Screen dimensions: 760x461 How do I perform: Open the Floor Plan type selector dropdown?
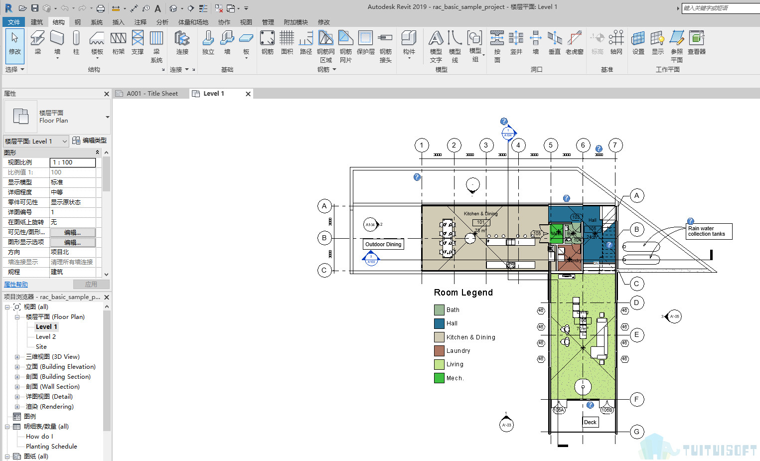[x=107, y=117]
